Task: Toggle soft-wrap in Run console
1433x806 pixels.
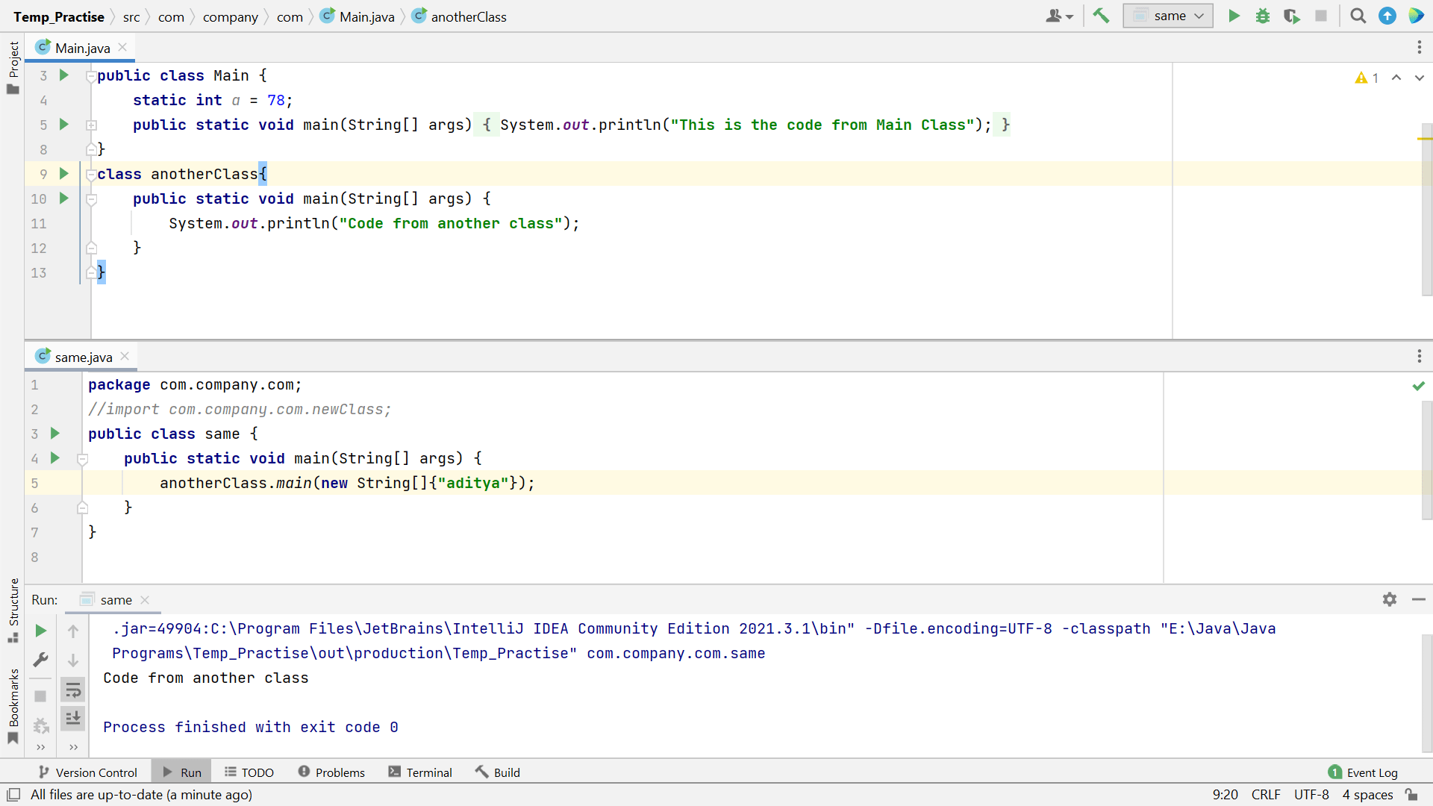Action: pos(73,690)
